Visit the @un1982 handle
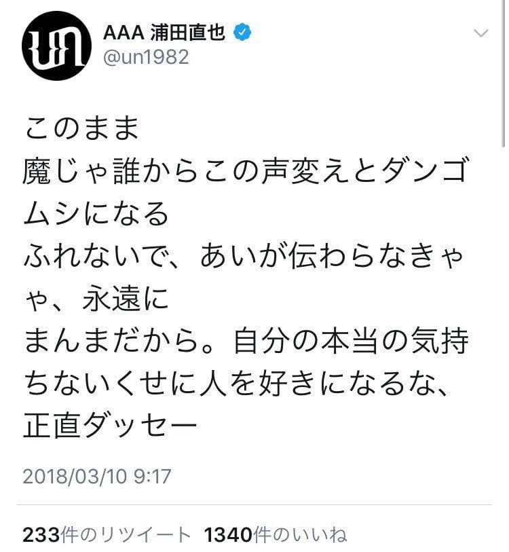This screenshot has width=509, height=552. click(146, 58)
